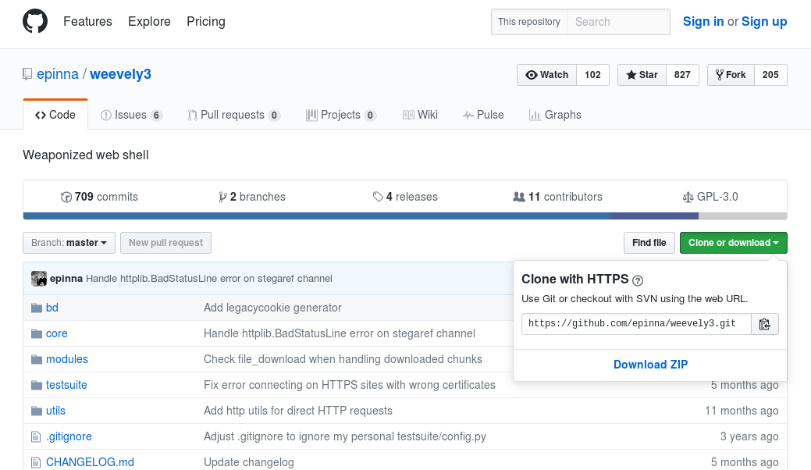Image resolution: width=811 pixels, height=470 pixels.
Task: Click the bd folder icon
Action: point(36,308)
